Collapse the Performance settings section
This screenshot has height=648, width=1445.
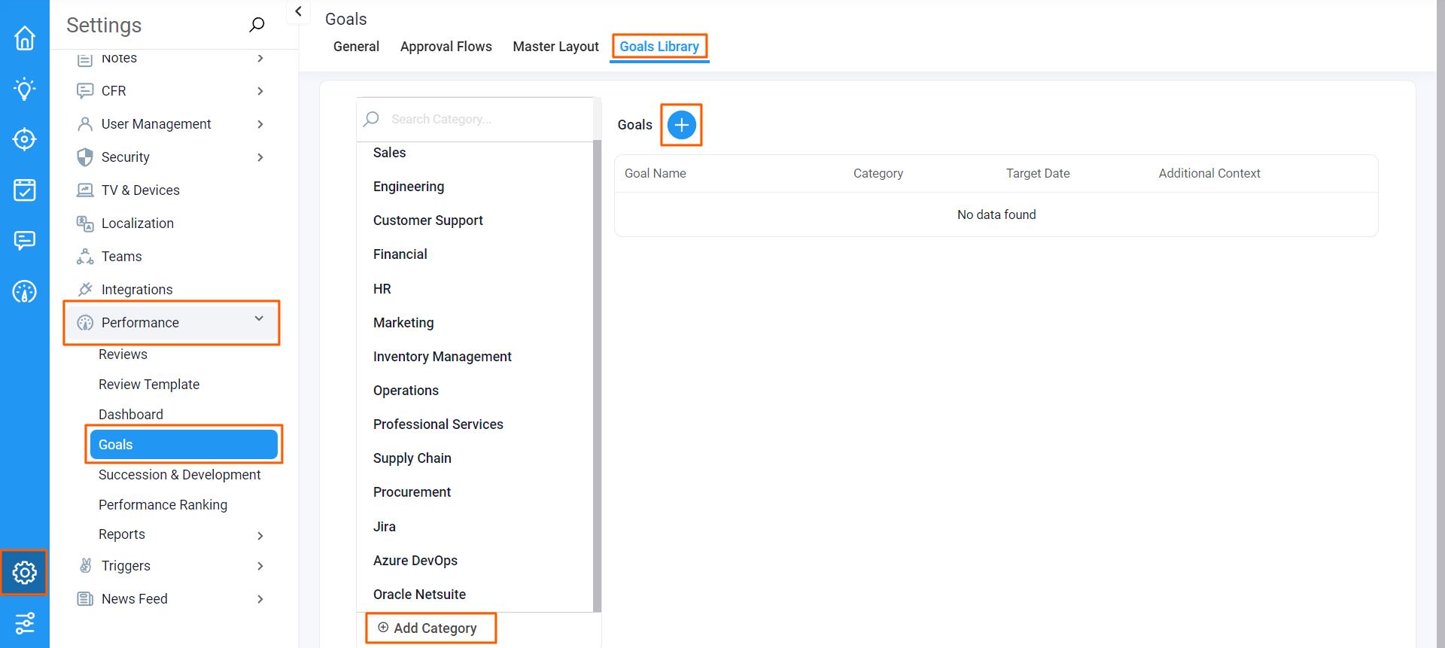pos(259,319)
